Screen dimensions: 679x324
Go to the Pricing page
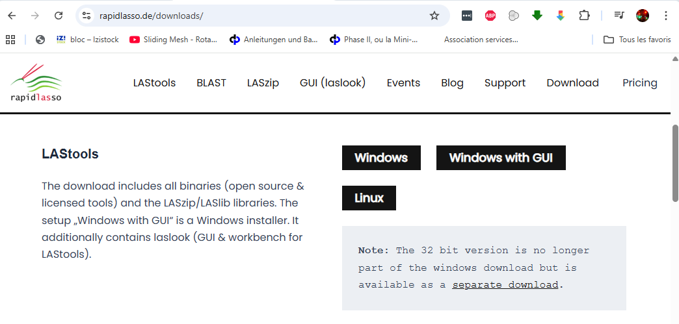click(639, 82)
